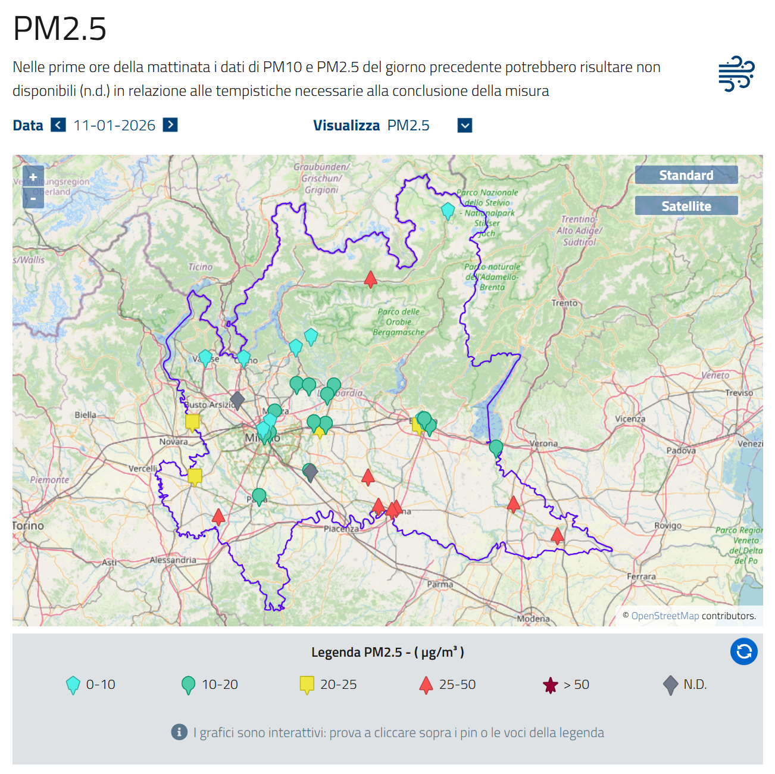Click the date field 11-01-2026
Screen dimensions: 775x774
click(114, 126)
